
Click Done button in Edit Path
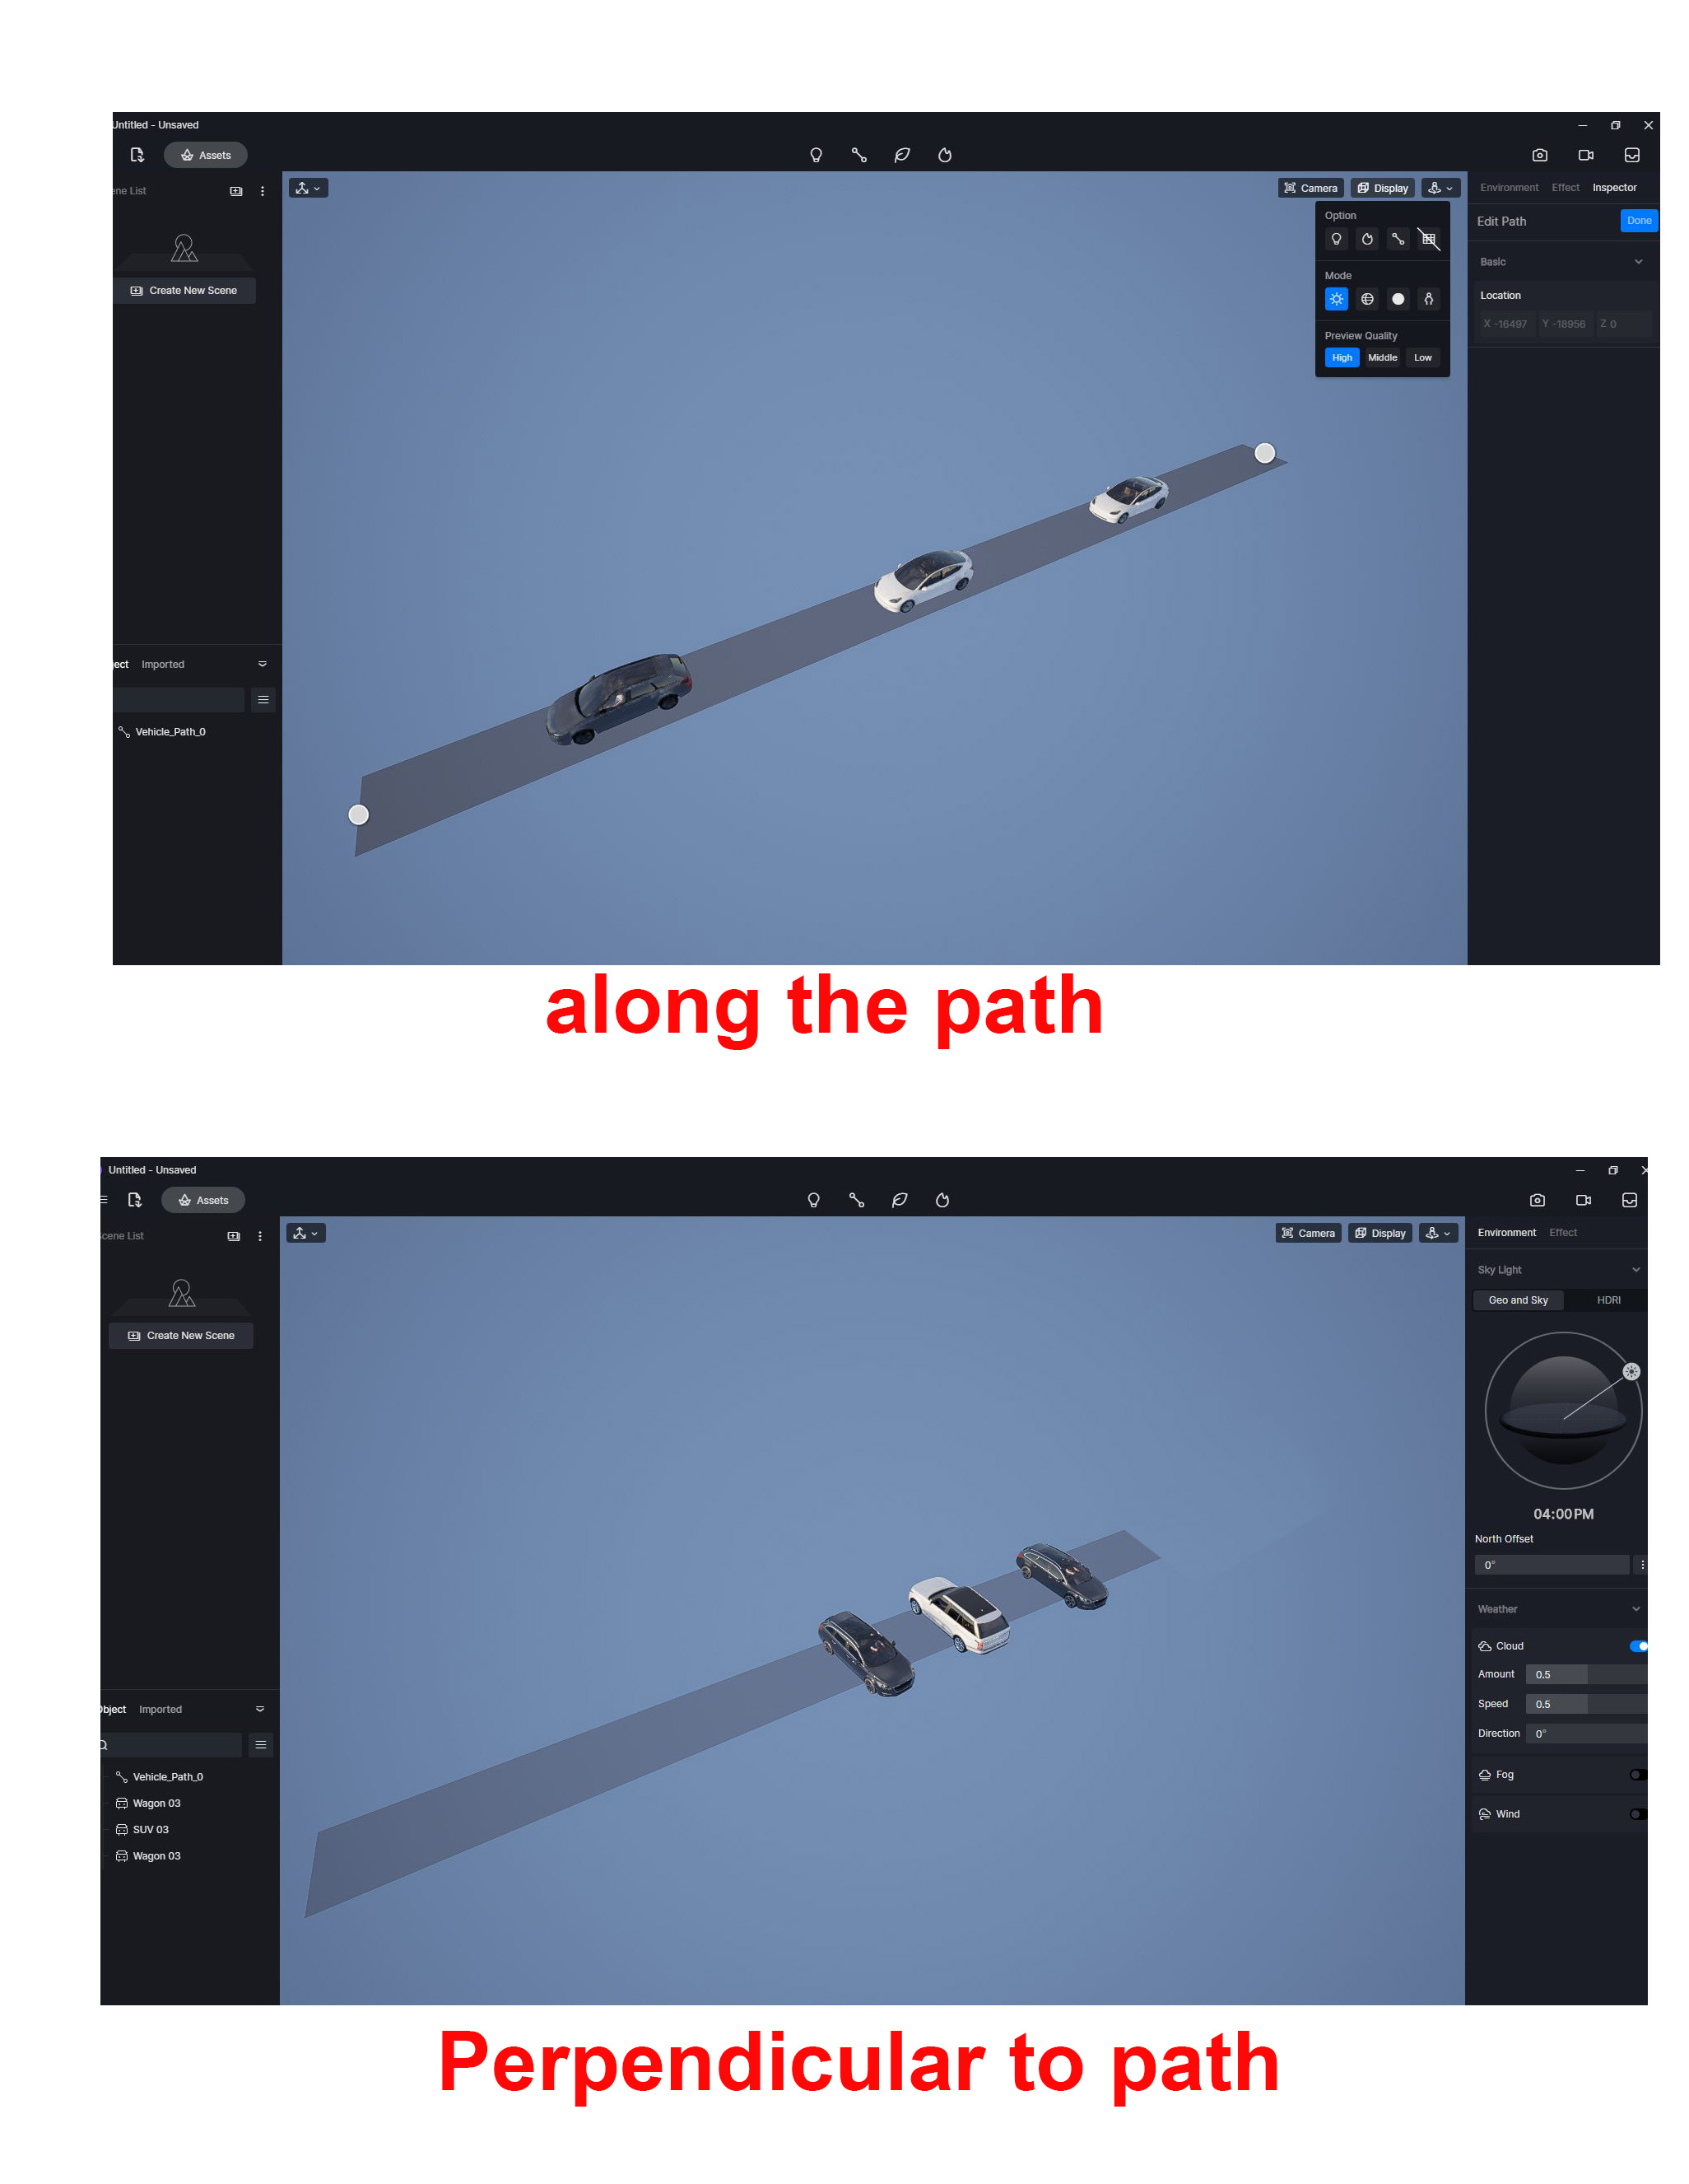pyautogui.click(x=1632, y=220)
